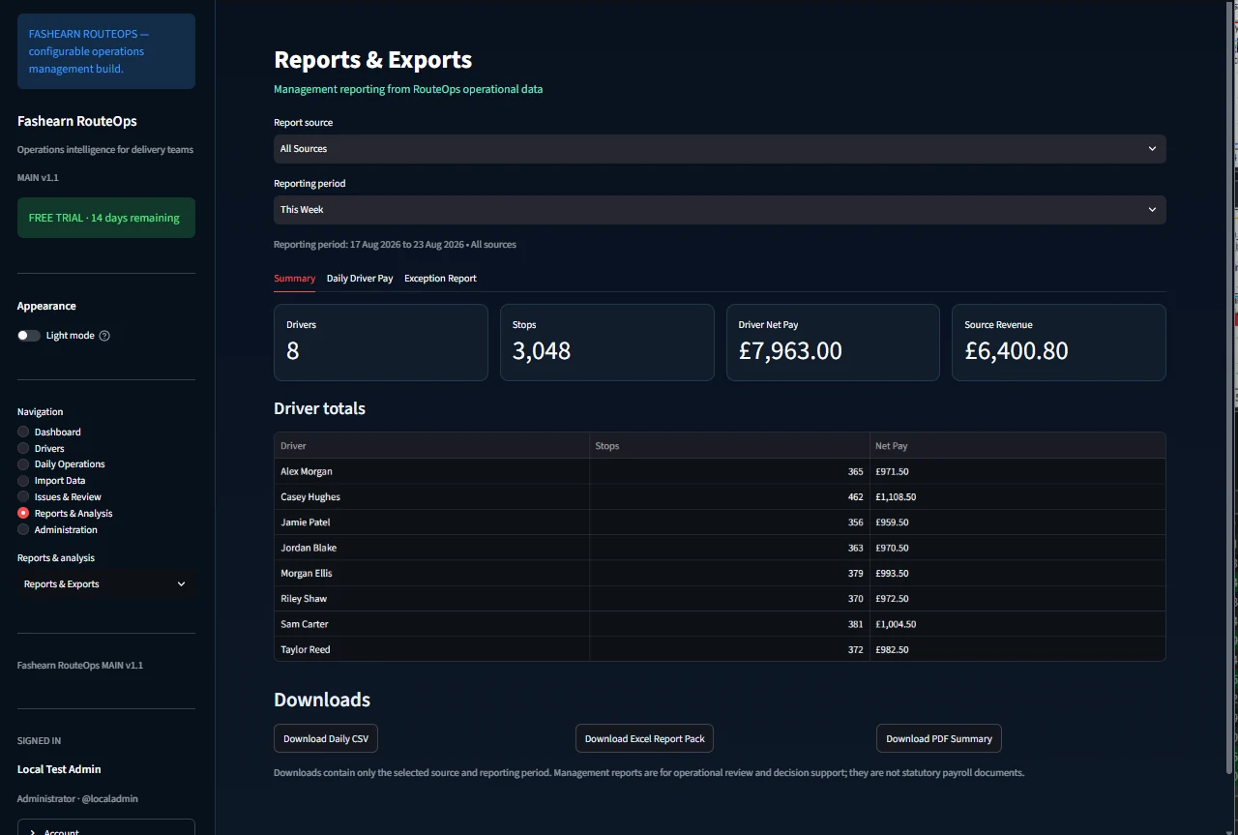This screenshot has height=835, width=1238.
Task: Select Dashboard in the Navigation radio list
Action: coord(49,432)
